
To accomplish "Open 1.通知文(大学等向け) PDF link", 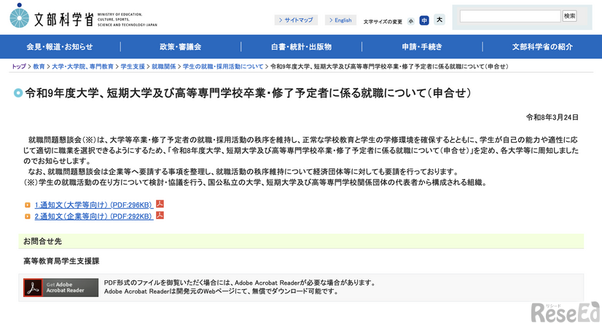I will (94, 205).
